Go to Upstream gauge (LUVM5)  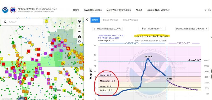108,29
